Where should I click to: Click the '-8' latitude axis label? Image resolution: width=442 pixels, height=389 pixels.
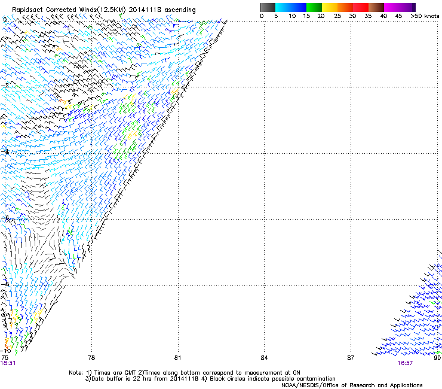click(x=5, y=284)
